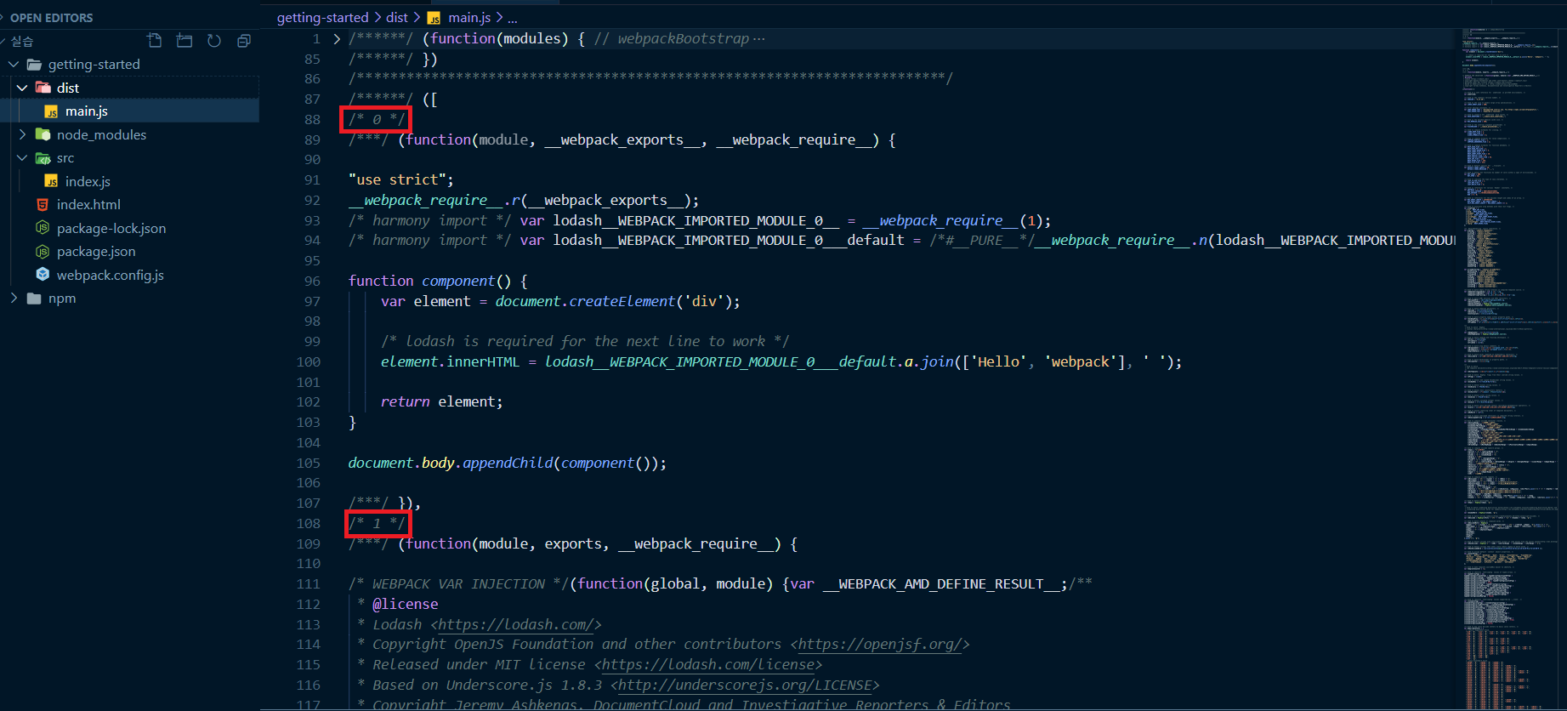Unfold the collapsed code at line 1

point(337,39)
